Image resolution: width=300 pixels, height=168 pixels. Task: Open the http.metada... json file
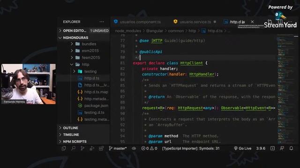(x=97, y=99)
